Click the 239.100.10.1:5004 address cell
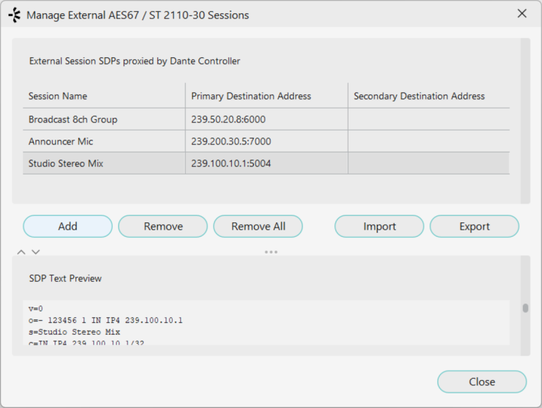The height and width of the screenshot is (408, 542). coord(231,163)
